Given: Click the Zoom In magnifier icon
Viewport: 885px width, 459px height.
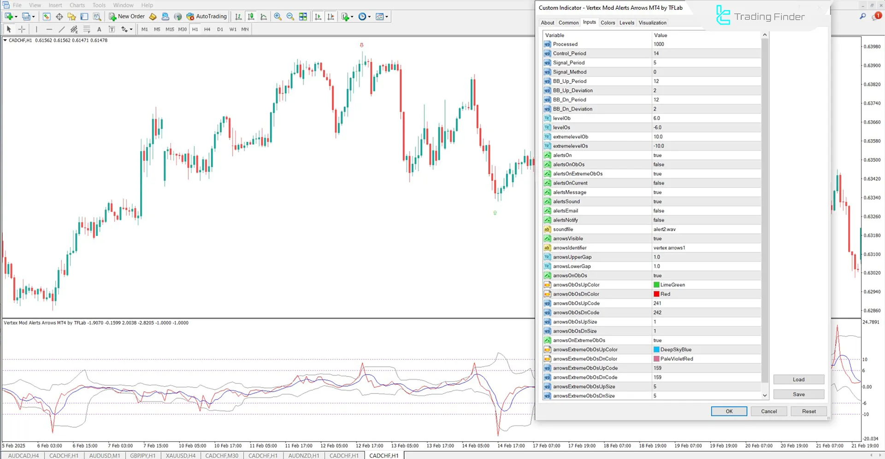Looking at the screenshot, I should [277, 17].
